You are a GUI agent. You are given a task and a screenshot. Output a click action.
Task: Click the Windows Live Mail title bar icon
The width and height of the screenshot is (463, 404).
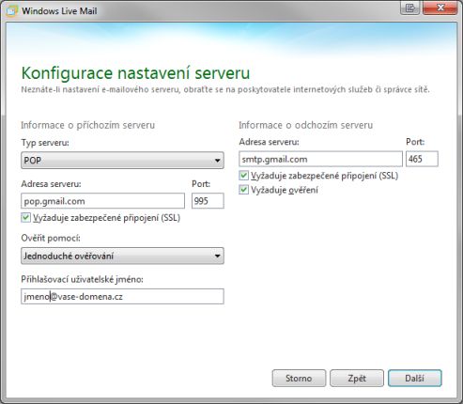[11, 11]
